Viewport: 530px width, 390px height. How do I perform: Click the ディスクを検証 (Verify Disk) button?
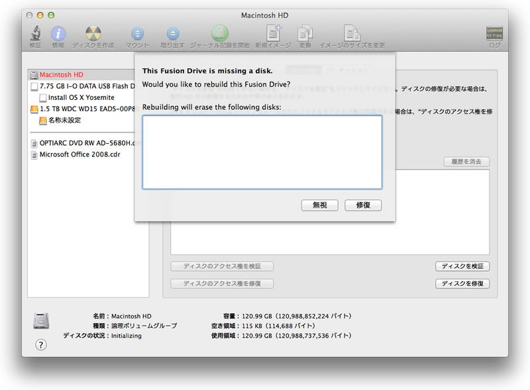[x=462, y=266]
